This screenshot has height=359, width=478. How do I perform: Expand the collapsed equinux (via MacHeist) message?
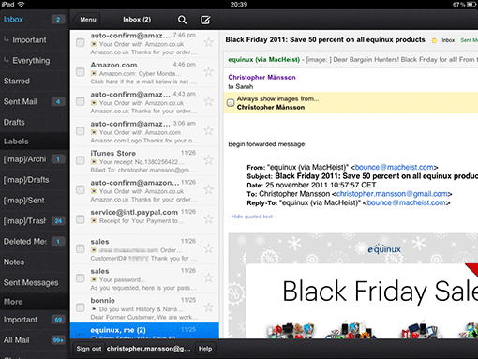tap(351, 60)
